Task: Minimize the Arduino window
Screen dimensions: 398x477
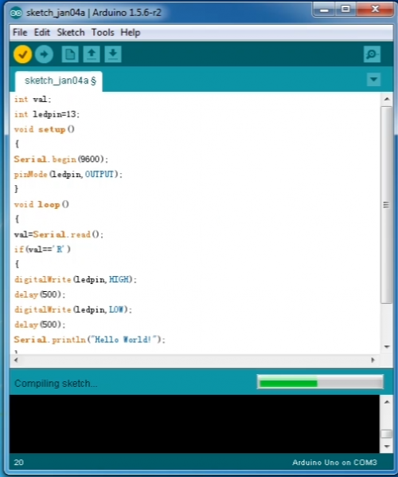Action: point(324,10)
